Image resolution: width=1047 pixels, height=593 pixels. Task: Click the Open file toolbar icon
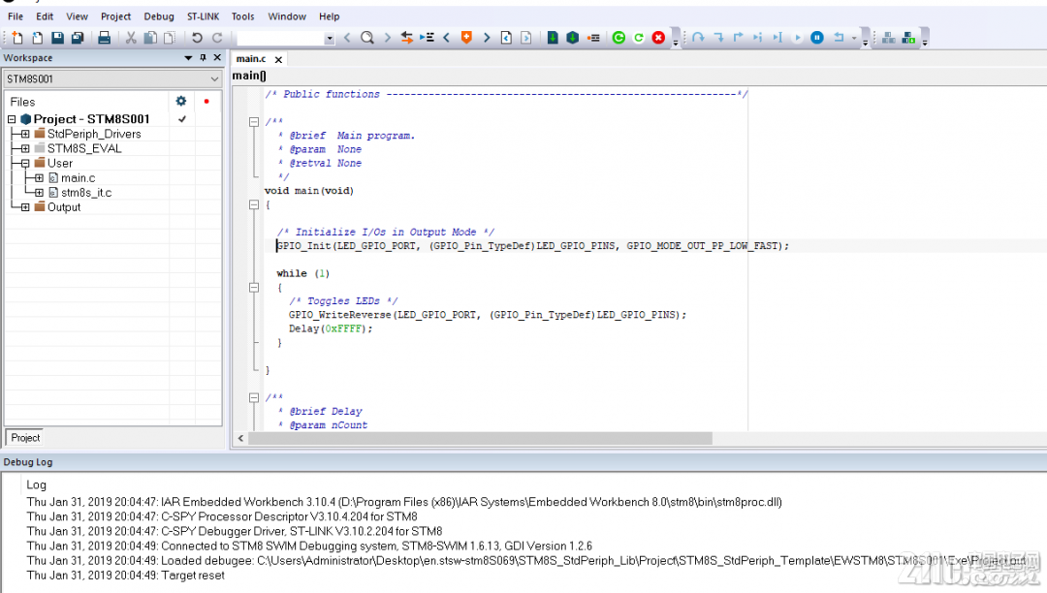tap(38, 38)
